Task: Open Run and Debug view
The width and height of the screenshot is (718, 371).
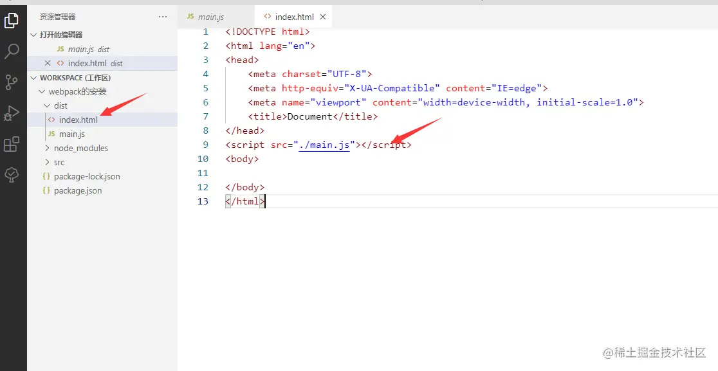Action: pyautogui.click(x=12, y=113)
